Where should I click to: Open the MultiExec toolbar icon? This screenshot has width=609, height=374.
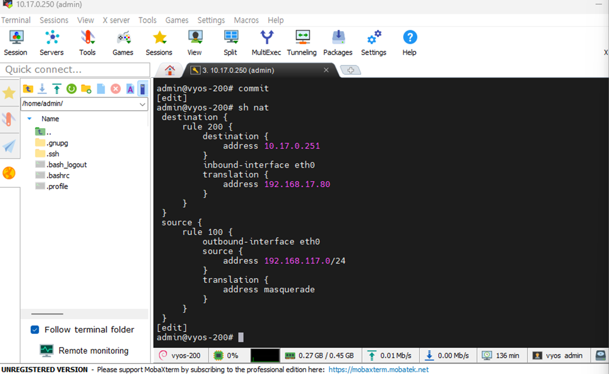point(266,43)
